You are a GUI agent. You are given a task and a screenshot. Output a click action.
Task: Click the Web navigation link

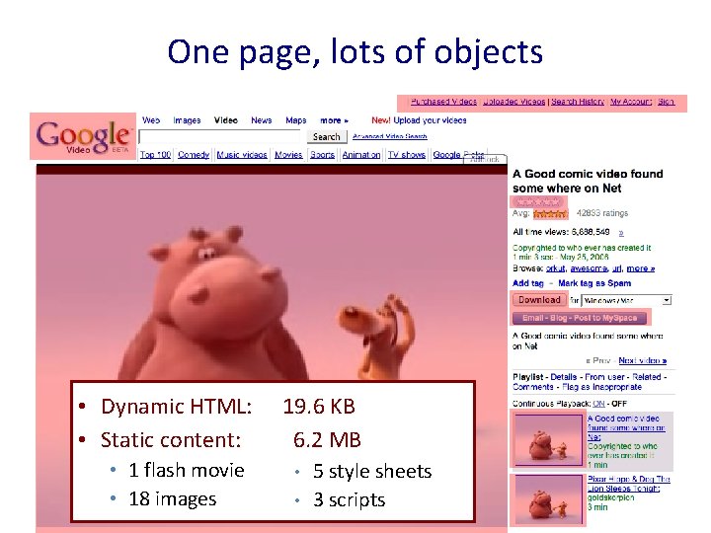(150, 120)
